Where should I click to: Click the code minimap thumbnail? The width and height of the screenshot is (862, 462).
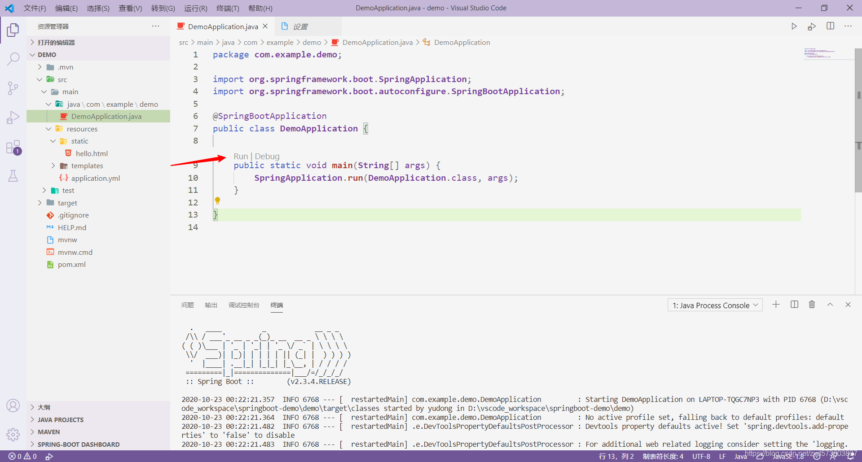pyautogui.click(x=819, y=53)
